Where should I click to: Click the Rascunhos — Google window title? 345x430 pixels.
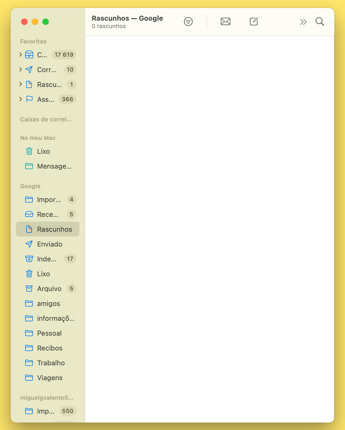(127, 18)
